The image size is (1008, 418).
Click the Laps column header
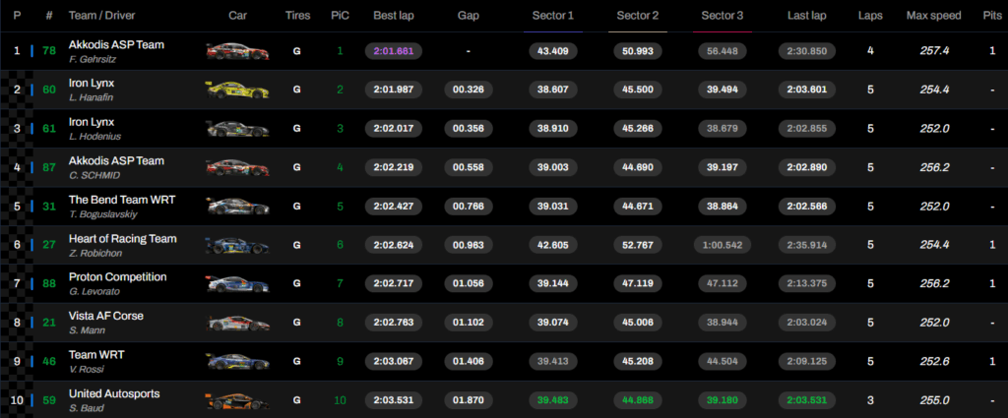point(870,16)
